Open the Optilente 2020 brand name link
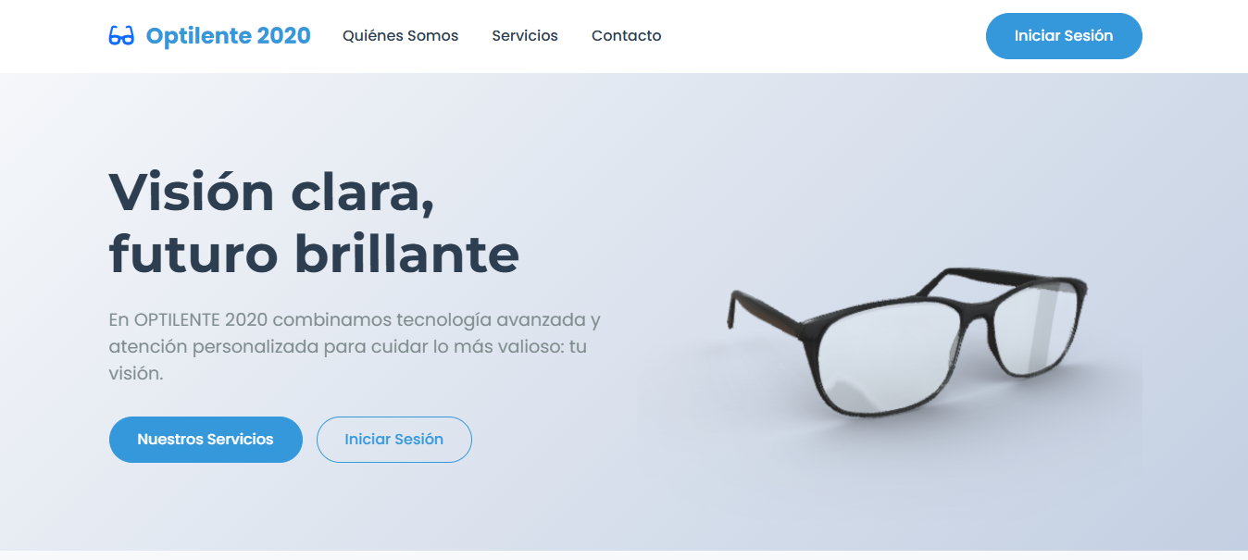The width and height of the screenshot is (1248, 560). pyautogui.click(x=229, y=36)
